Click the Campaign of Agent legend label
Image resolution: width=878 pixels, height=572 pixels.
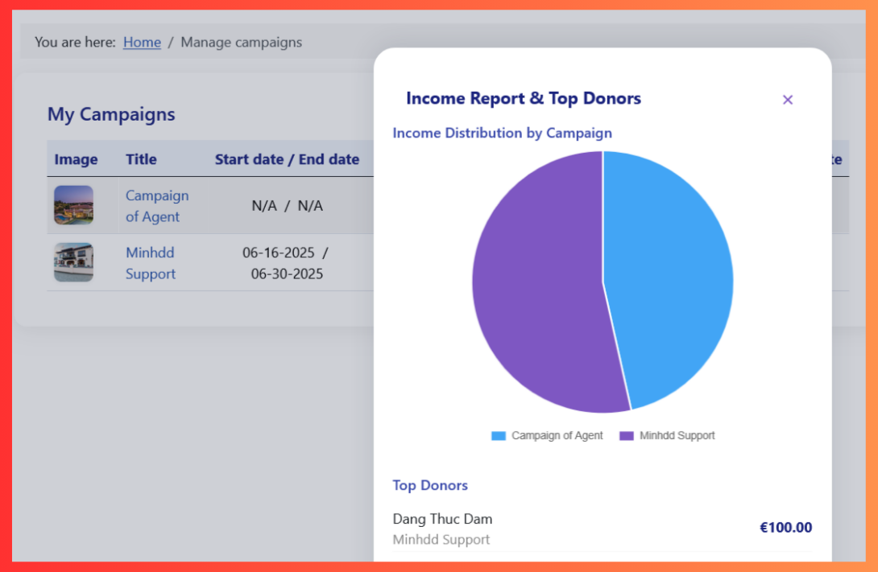click(x=557, y=436)
